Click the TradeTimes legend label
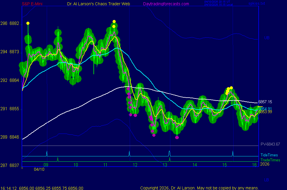This screenshot has width=287, height=190. [270, 160]
